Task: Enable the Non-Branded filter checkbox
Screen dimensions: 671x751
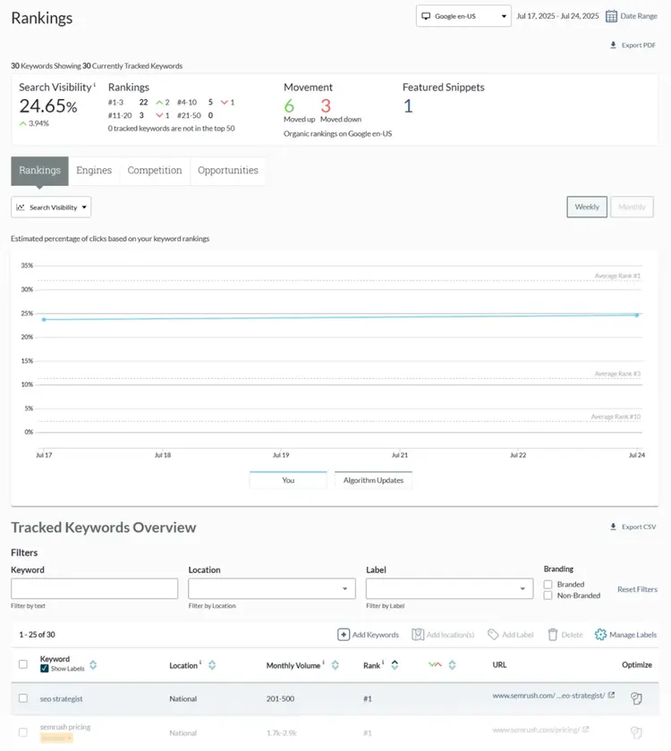Action: (x=548, y=595)
